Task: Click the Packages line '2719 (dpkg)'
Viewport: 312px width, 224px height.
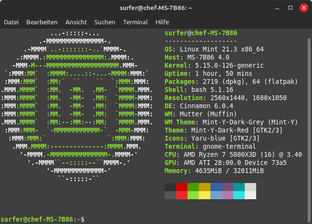Action: coord(223,81)
